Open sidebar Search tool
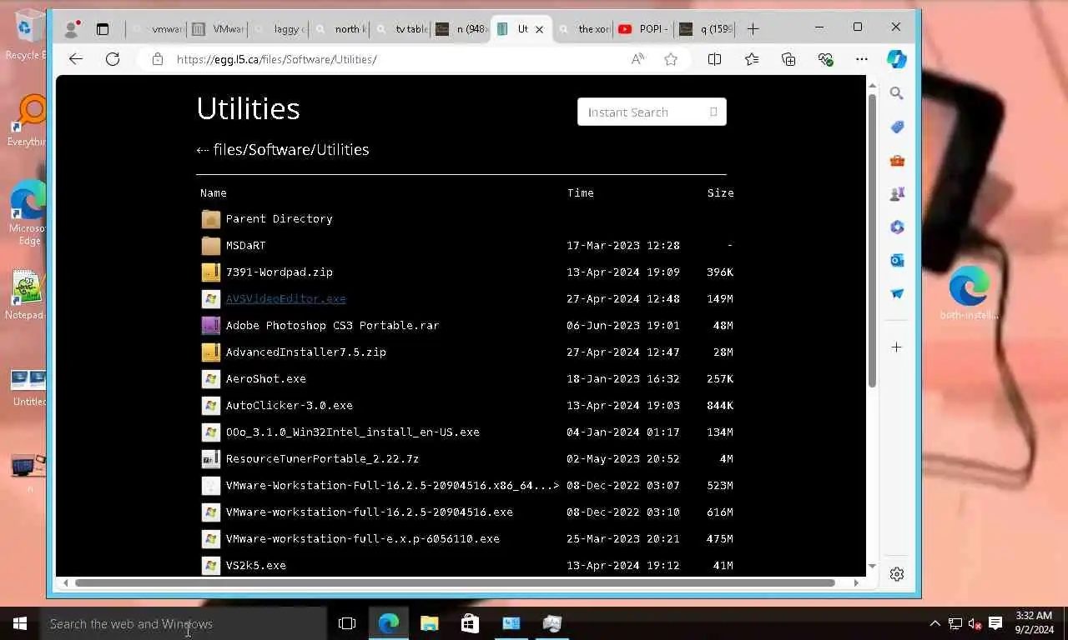This screenshot has width=1068, height=640. 897,93
